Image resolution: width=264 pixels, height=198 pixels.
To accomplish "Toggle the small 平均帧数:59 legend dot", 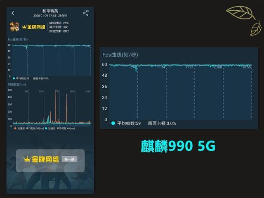I will click(x=14, y=78).
